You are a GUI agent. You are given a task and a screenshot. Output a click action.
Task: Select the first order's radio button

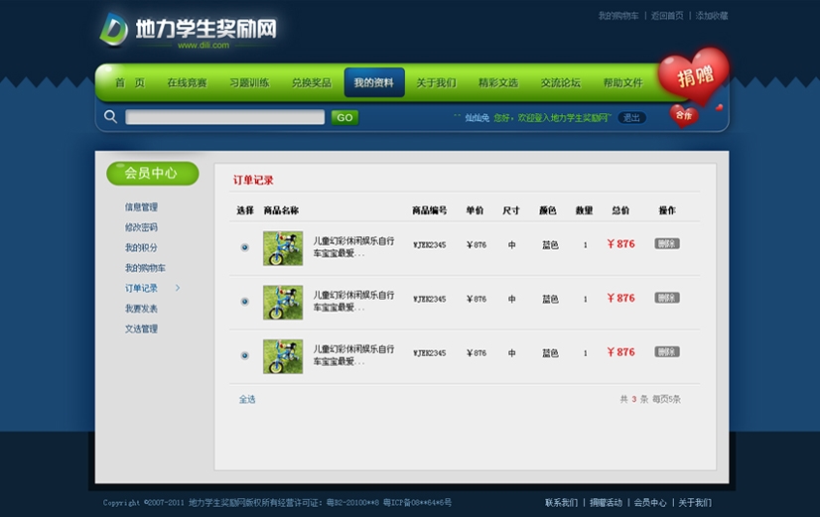pyautogui.click(x=245, y=247)
